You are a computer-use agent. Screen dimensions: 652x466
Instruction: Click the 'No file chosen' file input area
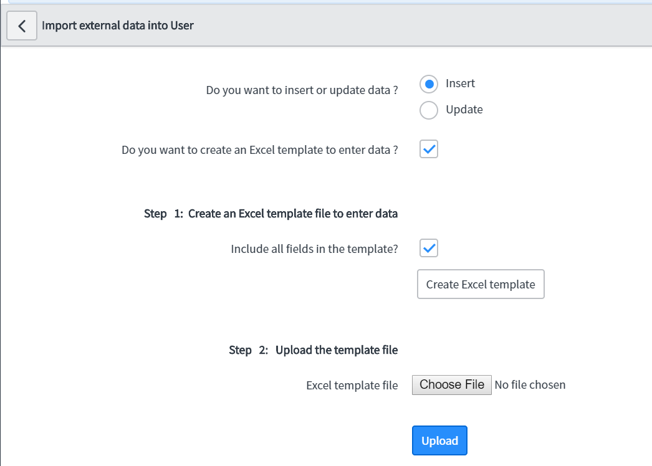(530, 384)
